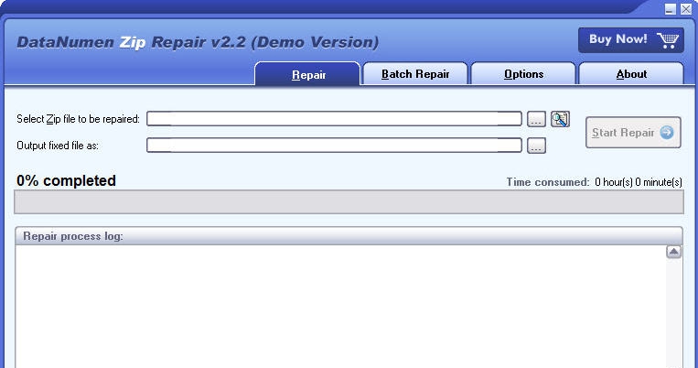
Task: Open the Repair tab
Action: [x=307, y=74]
